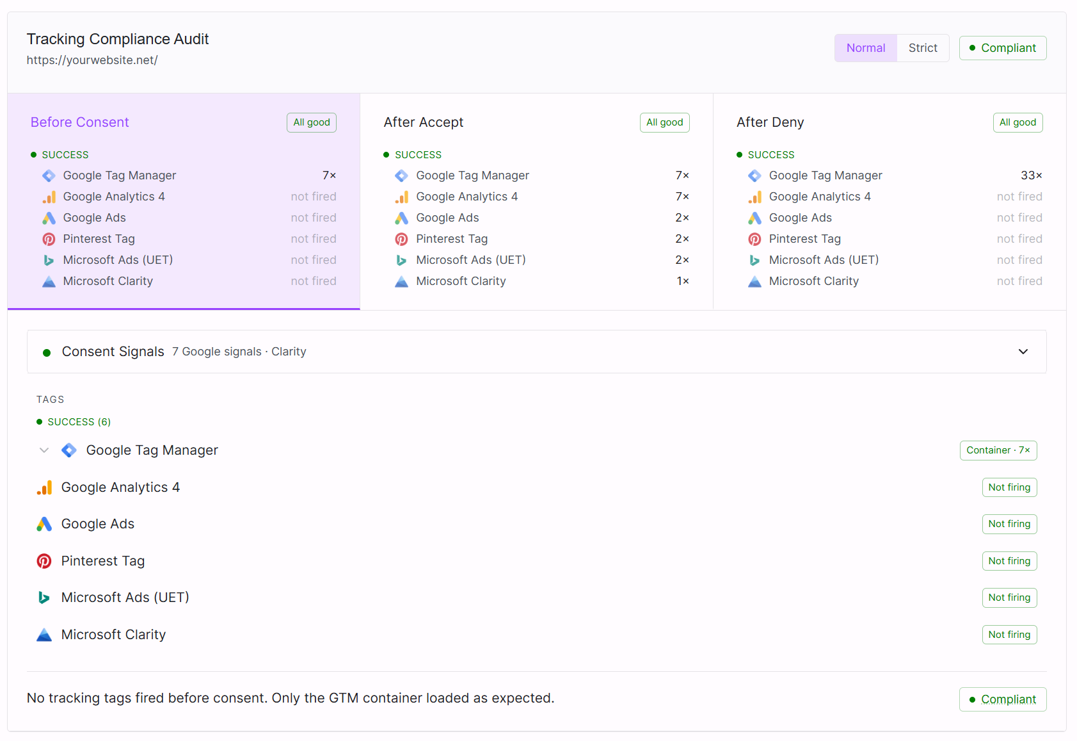Image resolution: width=1077 pixels, height=741 pixels.
Task: Select the After Accept tab
Action: (x=536, y=202)
